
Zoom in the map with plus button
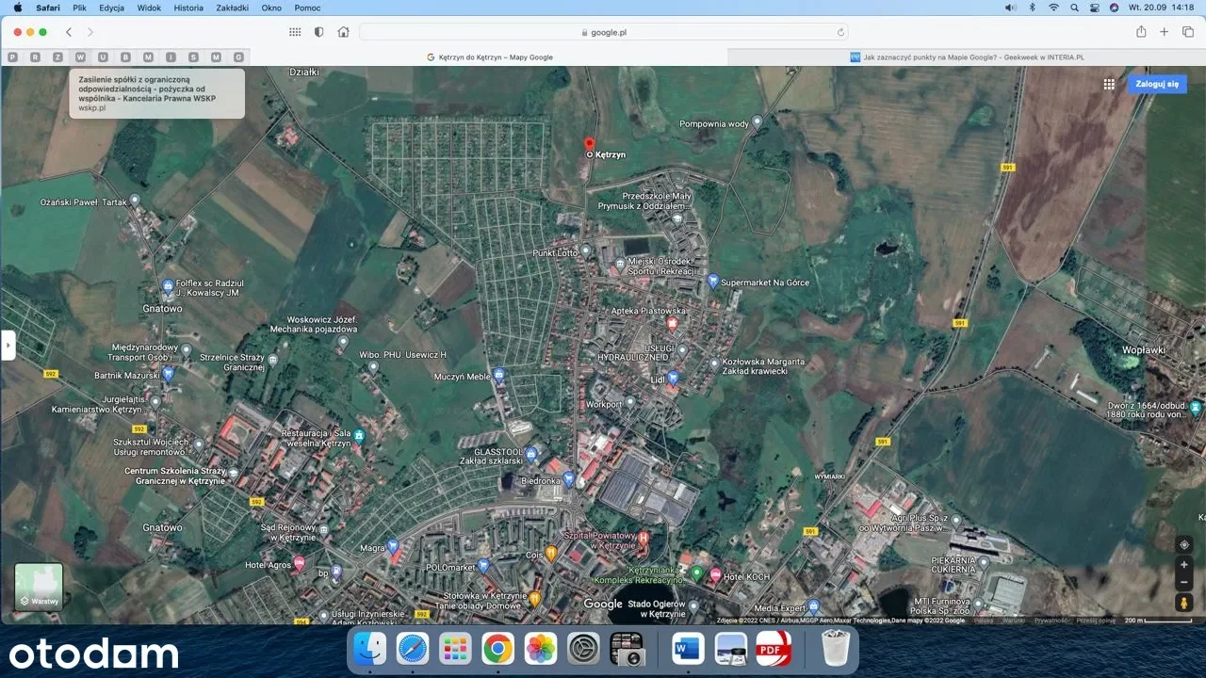tap(1184, 565)
